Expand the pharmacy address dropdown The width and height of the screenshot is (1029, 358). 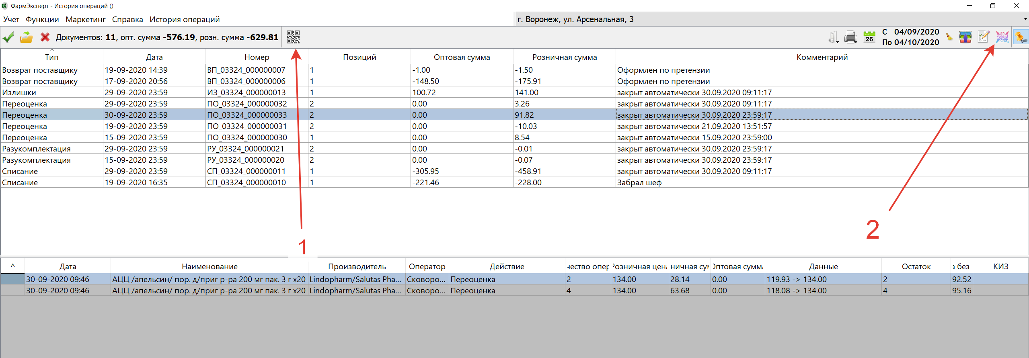pos(1025,19)
